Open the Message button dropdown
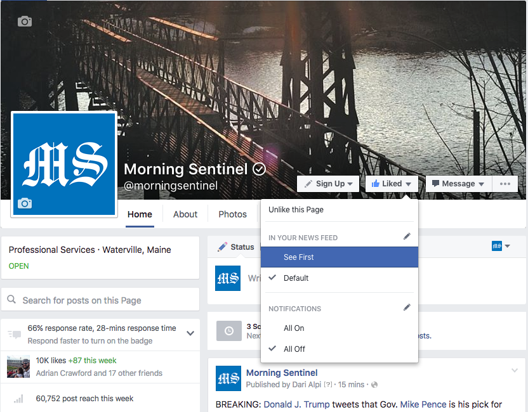Image resolution: width=528 pixels, height=412 pixels. click(x=458, y=184)
